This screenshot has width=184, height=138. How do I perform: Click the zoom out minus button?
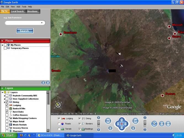pyautogui.click(x=98, y=129)
